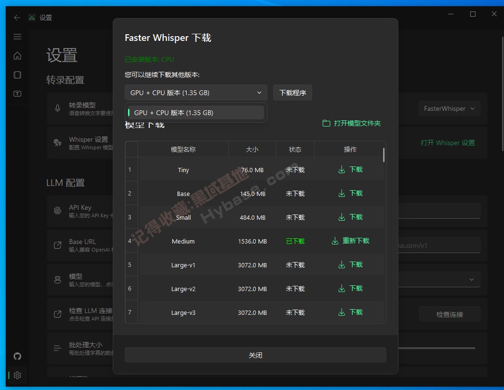
Task: Select the "Medium" model name cell
Action: 183,241
